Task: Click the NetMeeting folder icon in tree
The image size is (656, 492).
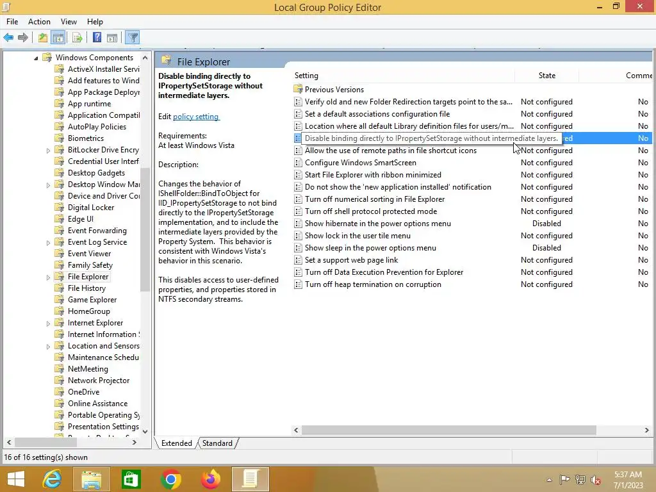Action: coord(60,368)
